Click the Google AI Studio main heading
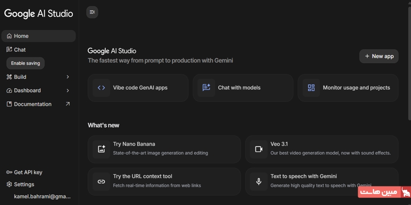Viewport: 411px width, 205px height. coord(112,51)
